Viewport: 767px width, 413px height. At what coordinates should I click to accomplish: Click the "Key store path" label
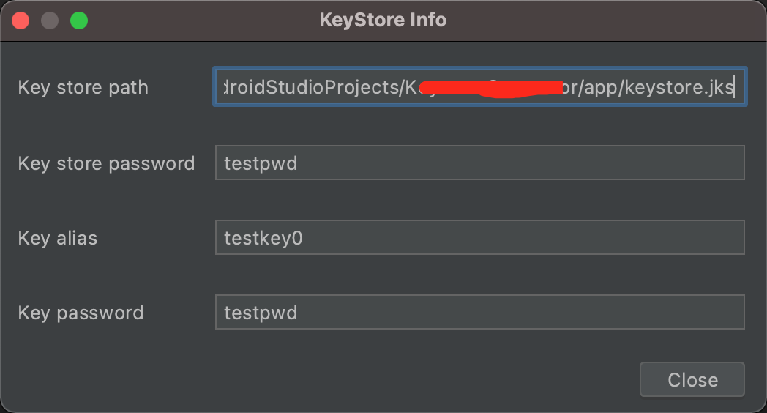pos(83,87)
